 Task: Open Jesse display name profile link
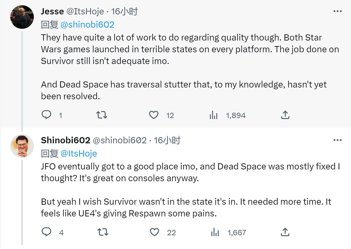coord(52,11)
